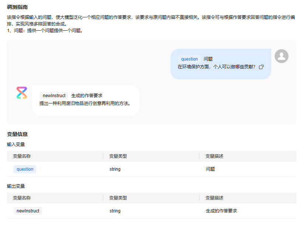Image resolution: width=300 pixels, height=225 pixels.
Task: Select the blue question variable tag in chat
Action: [189, 59]
